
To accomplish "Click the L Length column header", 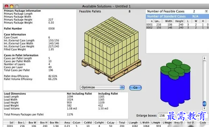I will pos(133,122).
